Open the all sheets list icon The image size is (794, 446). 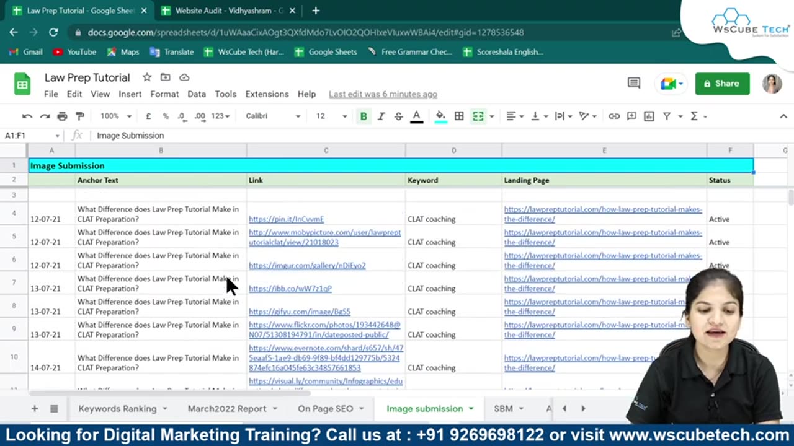(x=54, y=409)
